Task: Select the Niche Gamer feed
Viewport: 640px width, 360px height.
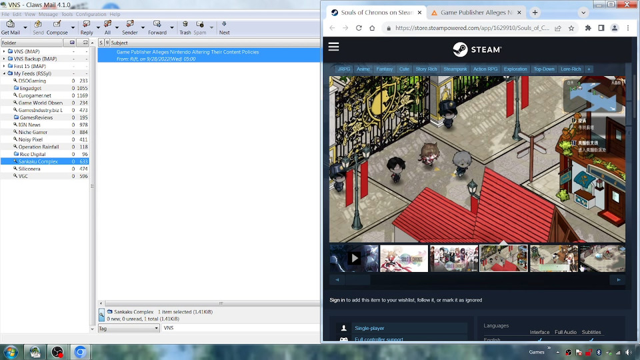Action: coord(33,132)
